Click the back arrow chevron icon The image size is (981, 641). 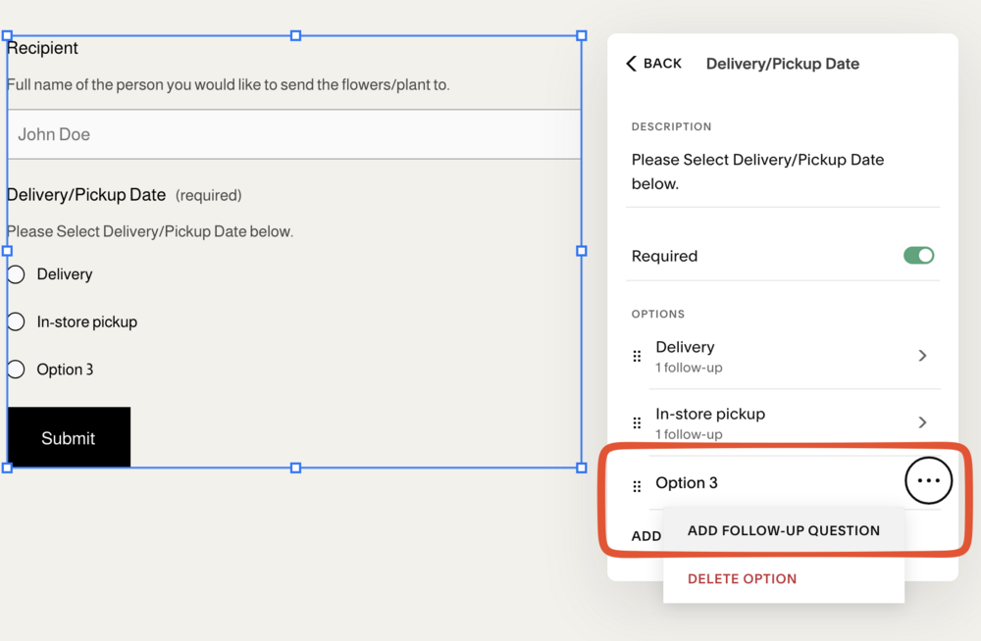tap(631, 63)
